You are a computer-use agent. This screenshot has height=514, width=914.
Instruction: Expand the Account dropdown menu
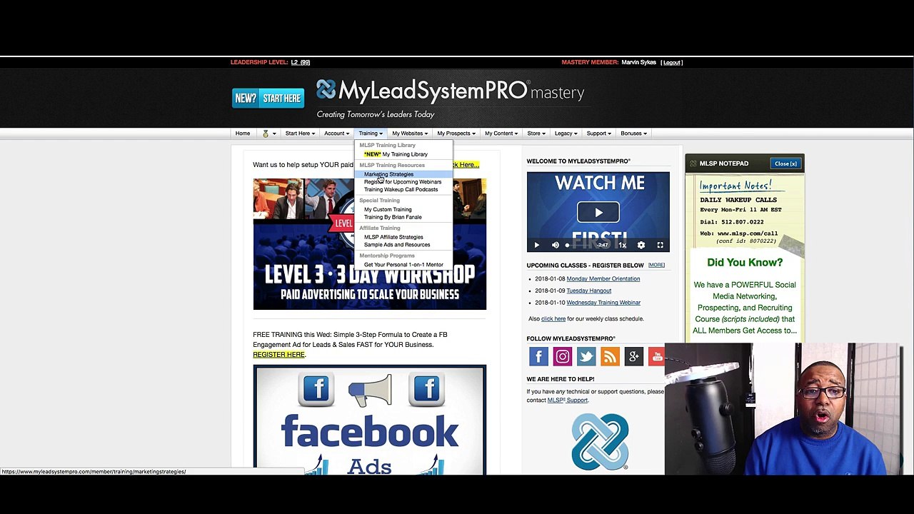click(x=336, y=133)
